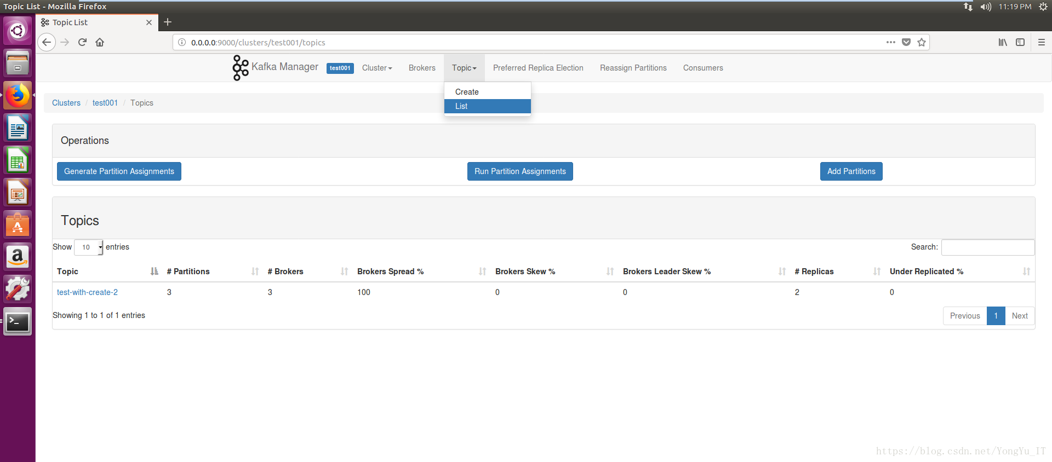The image size is (1052, 462).
Task: Go back with the browser back arrow
Action: 47,42
